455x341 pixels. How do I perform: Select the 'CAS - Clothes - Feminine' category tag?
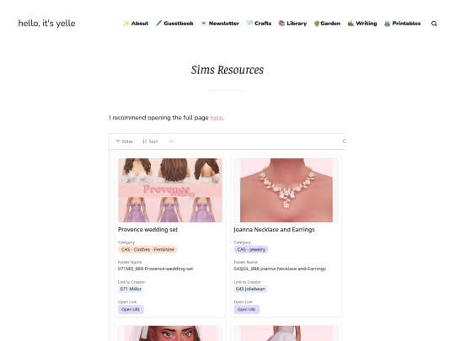click(147, 249)
